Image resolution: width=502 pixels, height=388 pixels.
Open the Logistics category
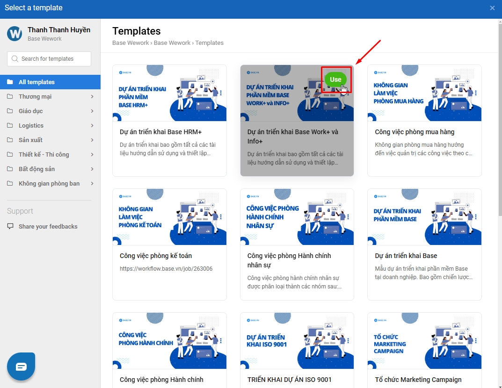click(x=50, y=125)
